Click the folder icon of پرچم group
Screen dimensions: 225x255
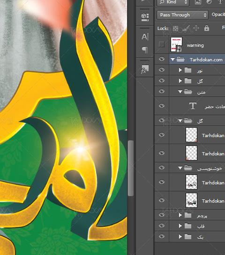click(188, 215)
